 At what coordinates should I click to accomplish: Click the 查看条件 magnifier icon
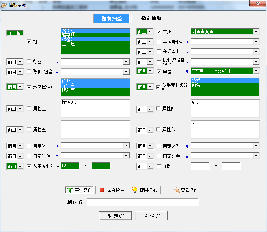177,190
